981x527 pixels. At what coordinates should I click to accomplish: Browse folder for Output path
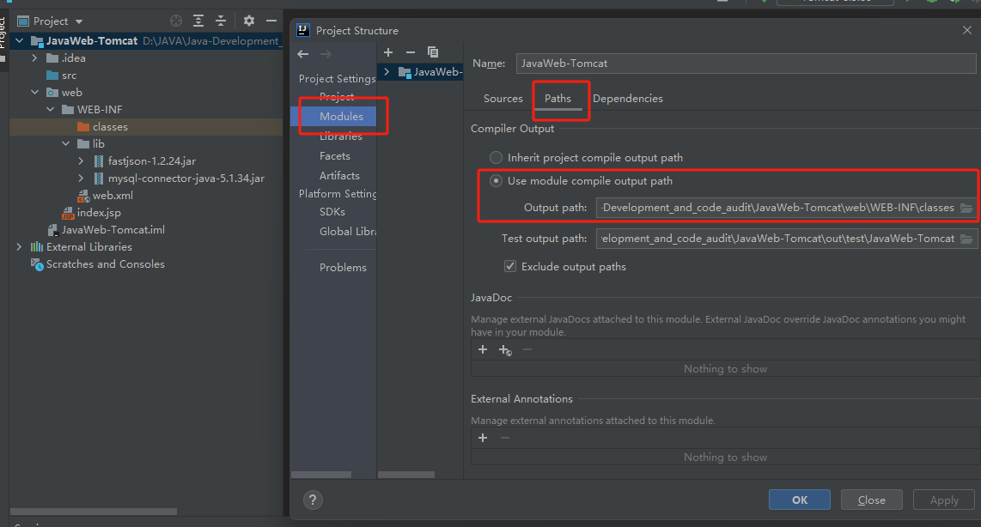[x=966, y=208]
